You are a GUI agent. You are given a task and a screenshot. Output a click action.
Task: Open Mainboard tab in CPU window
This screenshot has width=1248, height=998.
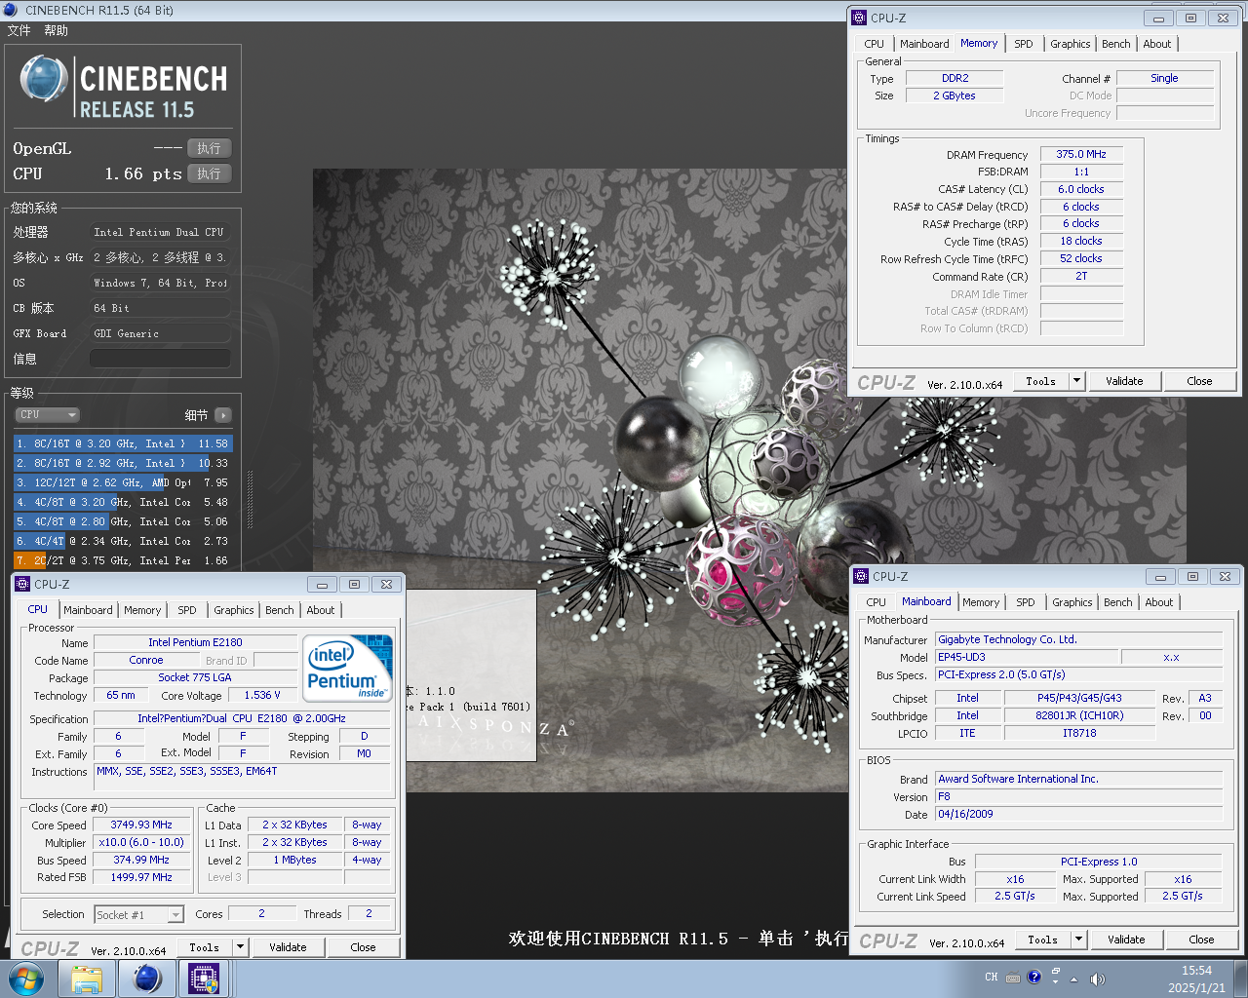pyautogui.click(x=88, y=610)
